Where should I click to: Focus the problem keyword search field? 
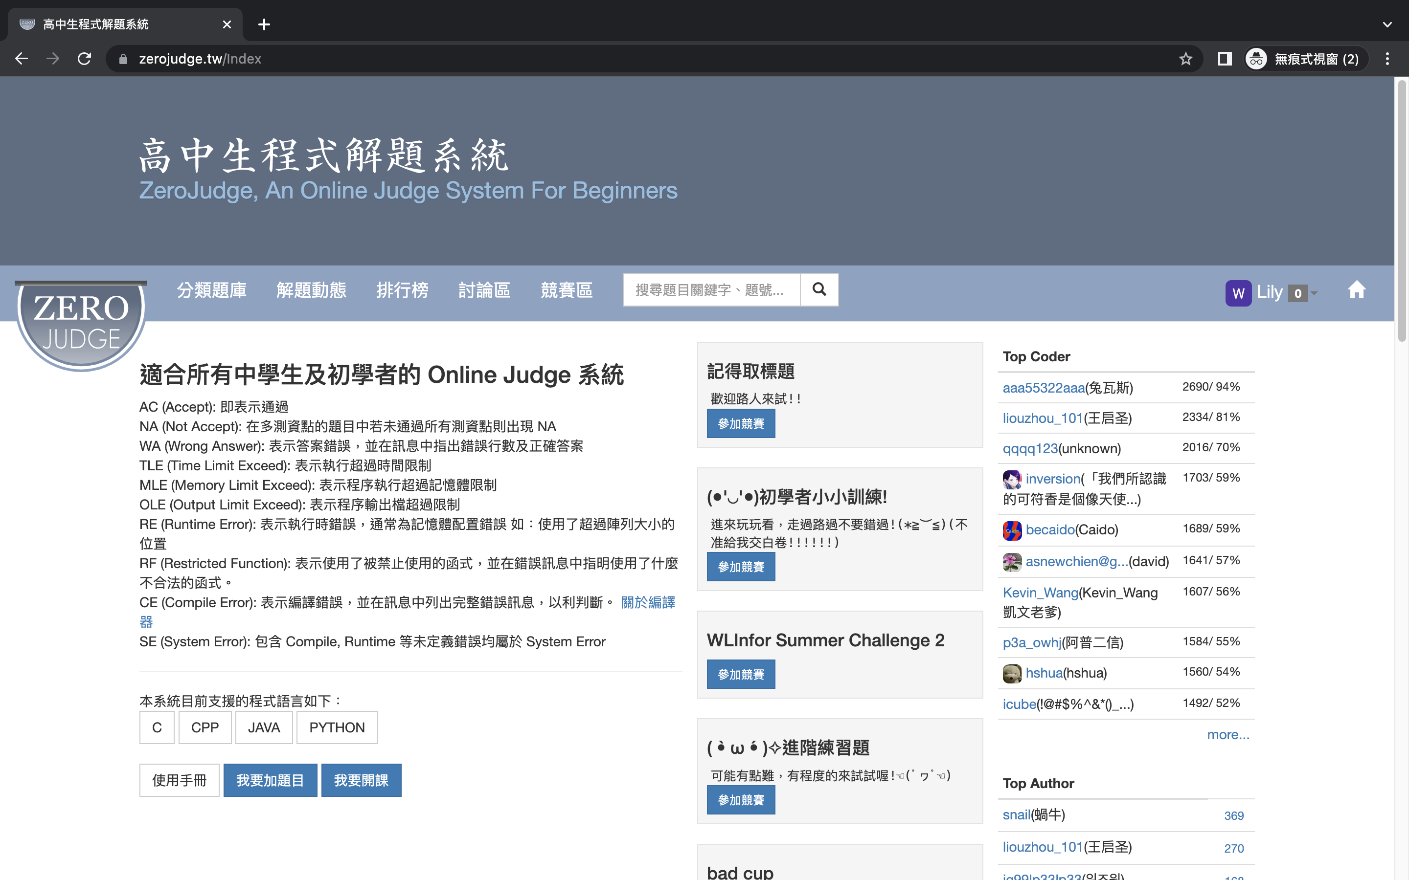711,289
